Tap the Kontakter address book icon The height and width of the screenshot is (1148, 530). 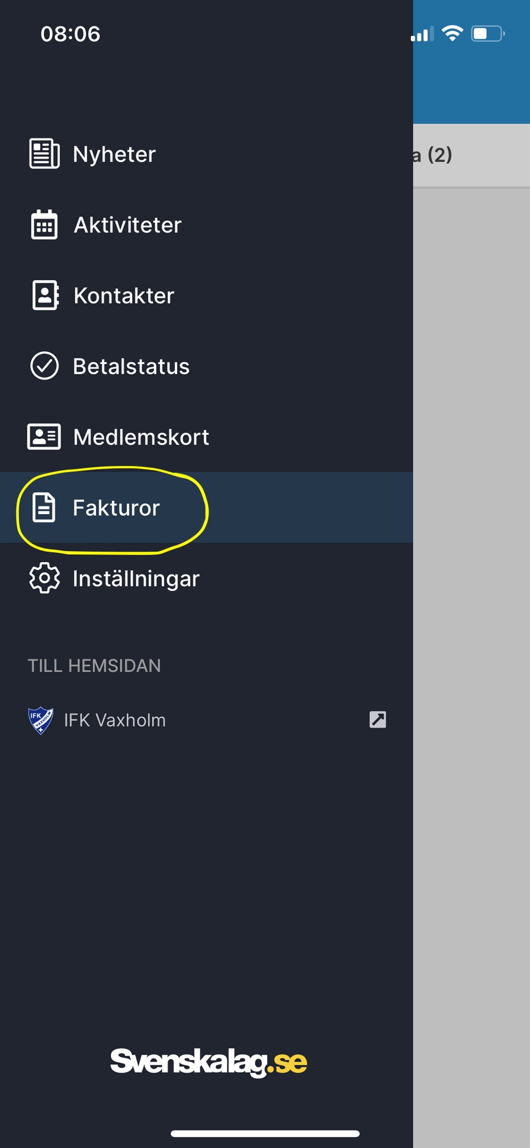(x=46, y=295)
